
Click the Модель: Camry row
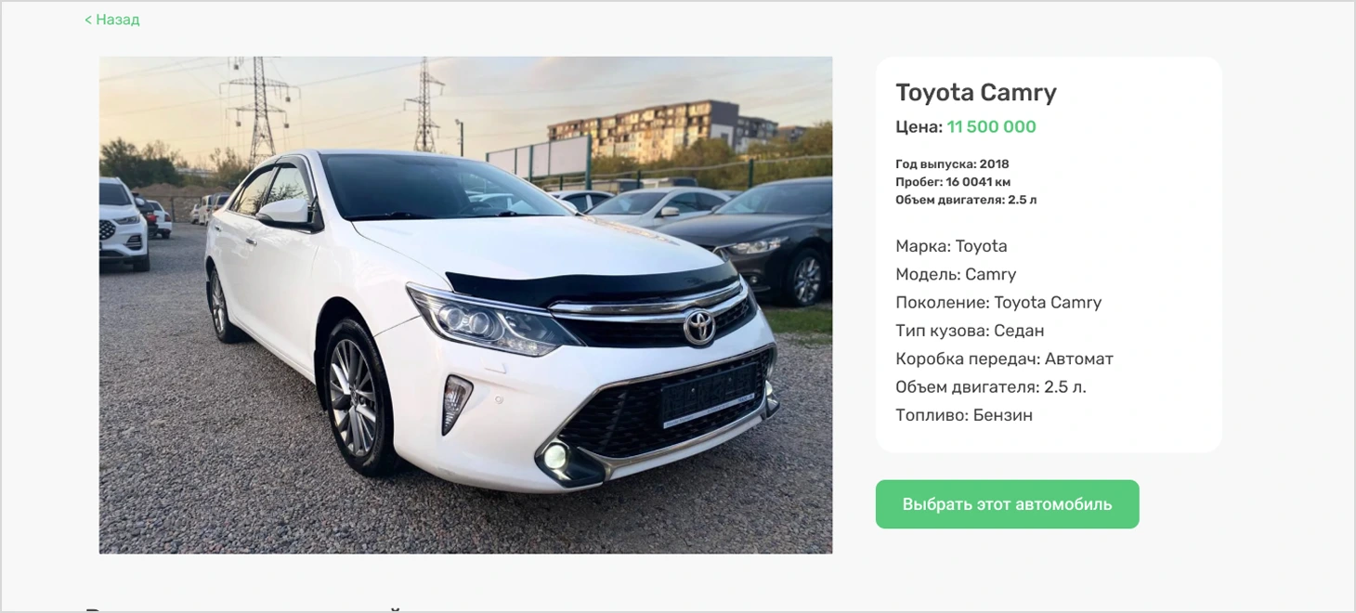(x=956, y=275)
